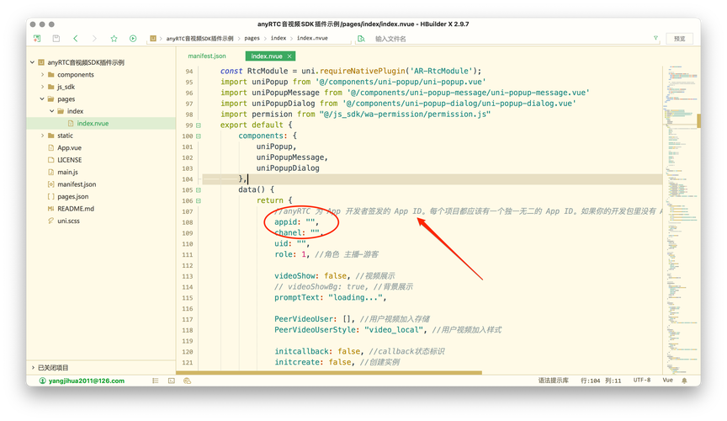This screenshot has height=421, width=727.
Task: Go back with the left arrow
Action: pos(76,39)
